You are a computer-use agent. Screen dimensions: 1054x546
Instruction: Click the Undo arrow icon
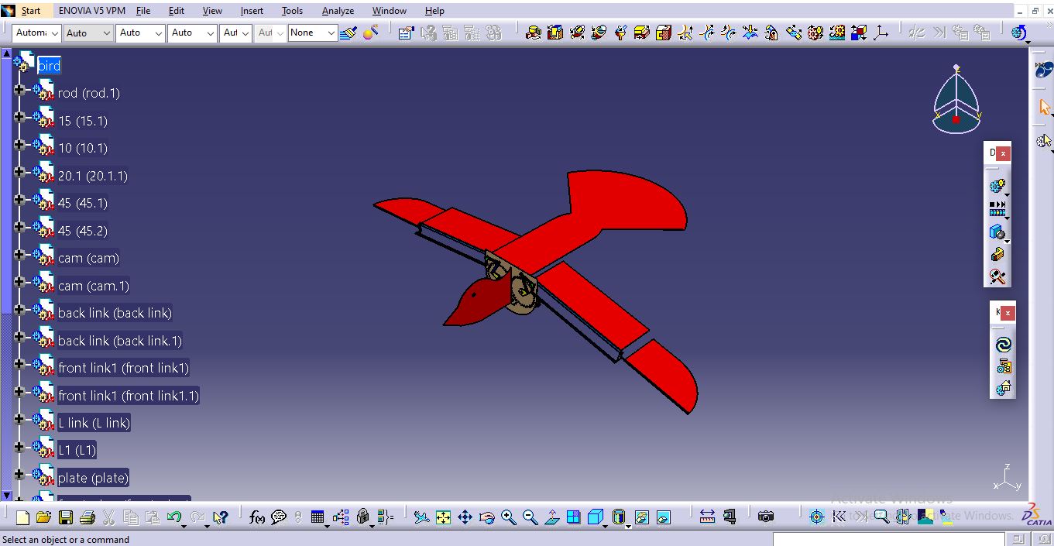click(174, 517)
